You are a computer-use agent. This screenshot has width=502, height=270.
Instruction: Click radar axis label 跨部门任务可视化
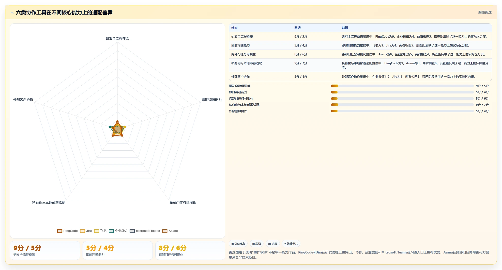(183, 203)
